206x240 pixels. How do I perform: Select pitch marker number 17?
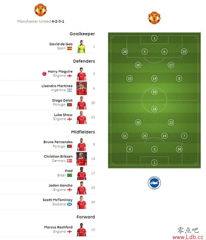point(171,65)
